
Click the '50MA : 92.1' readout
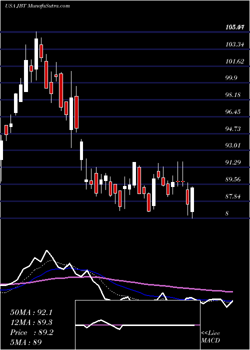(32, 312)
